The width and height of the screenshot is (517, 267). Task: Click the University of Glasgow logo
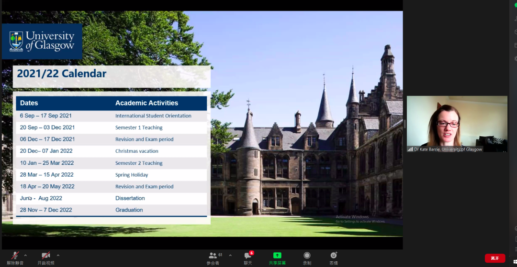42,42
